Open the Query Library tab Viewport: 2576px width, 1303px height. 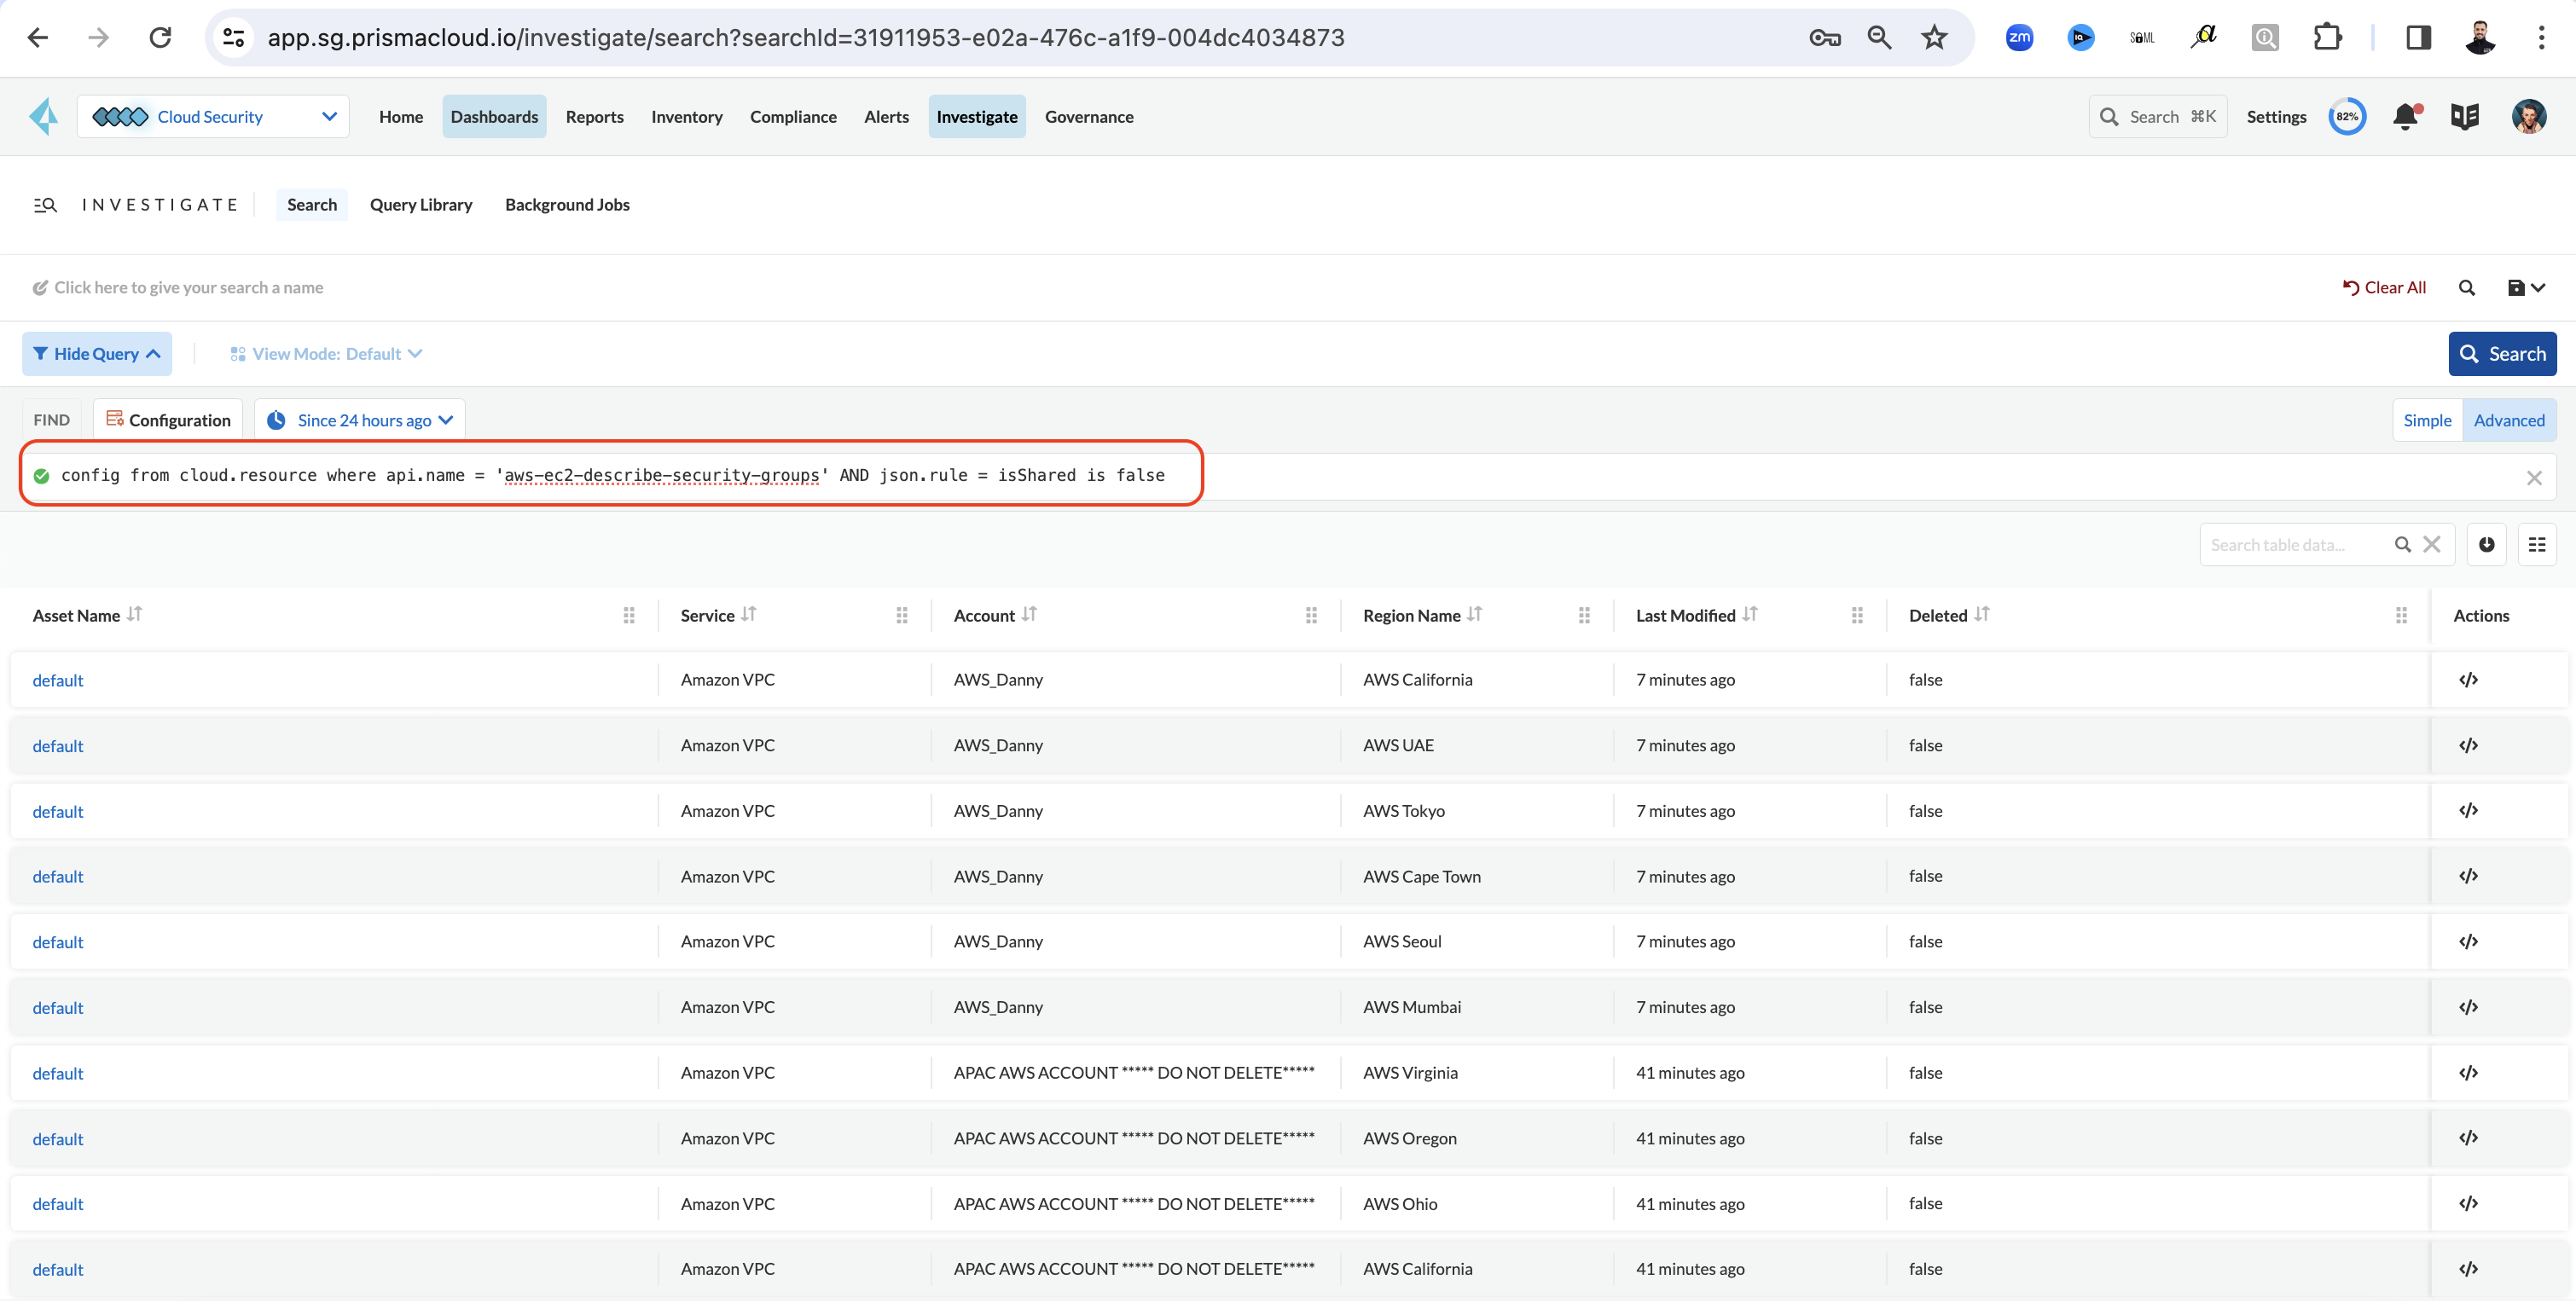click(421, 205)
